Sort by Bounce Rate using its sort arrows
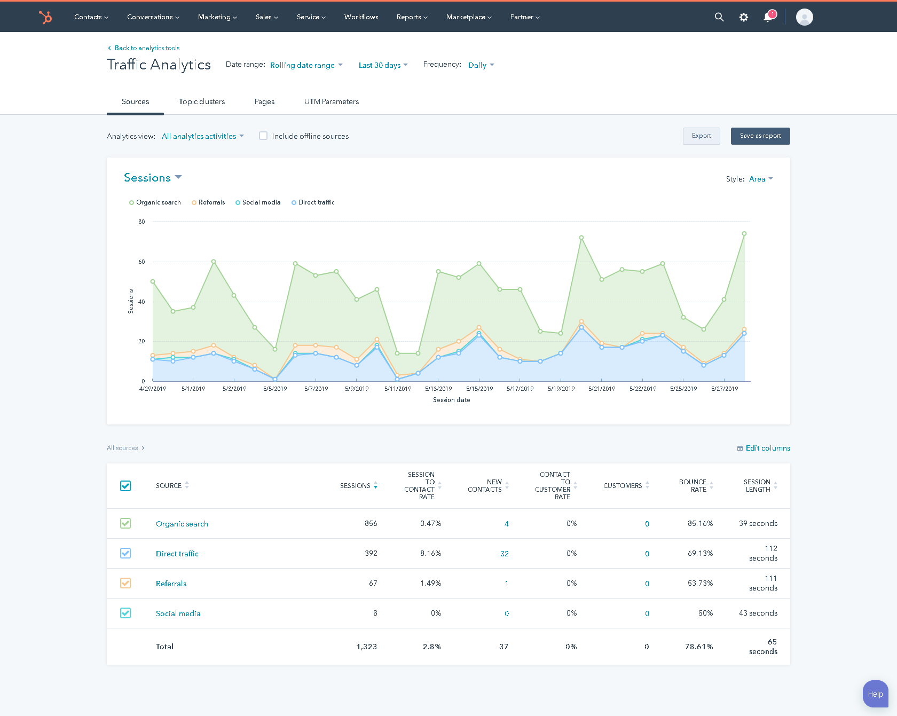The height and width of the screenshot is (716, 897). (712, 485)
